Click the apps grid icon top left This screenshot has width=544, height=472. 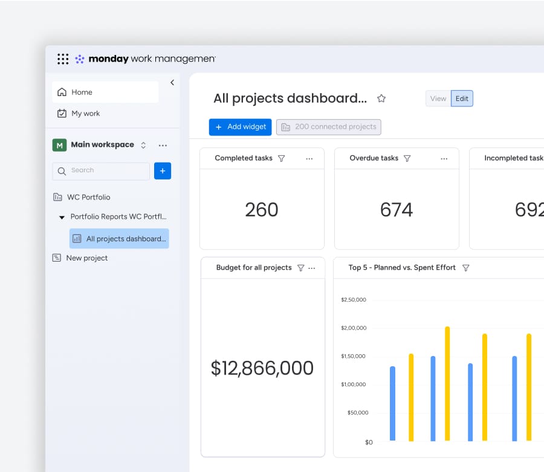pos(63,59)
